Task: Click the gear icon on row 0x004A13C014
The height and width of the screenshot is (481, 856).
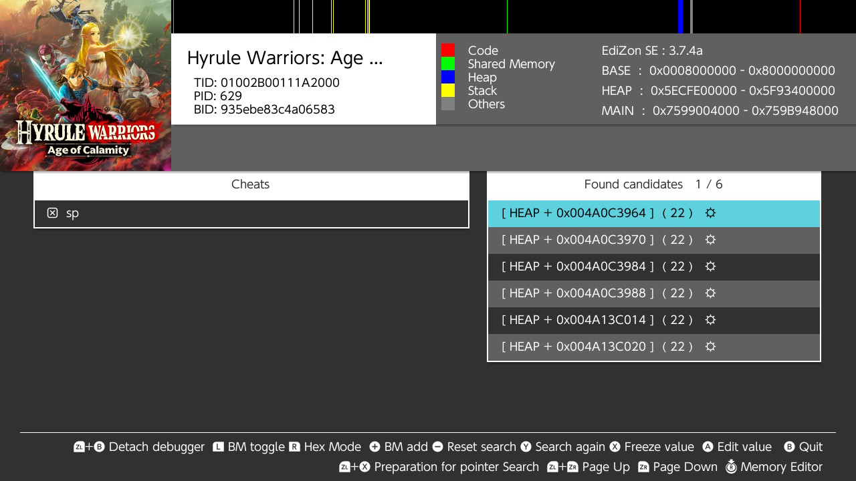Action: pos(711,320)
